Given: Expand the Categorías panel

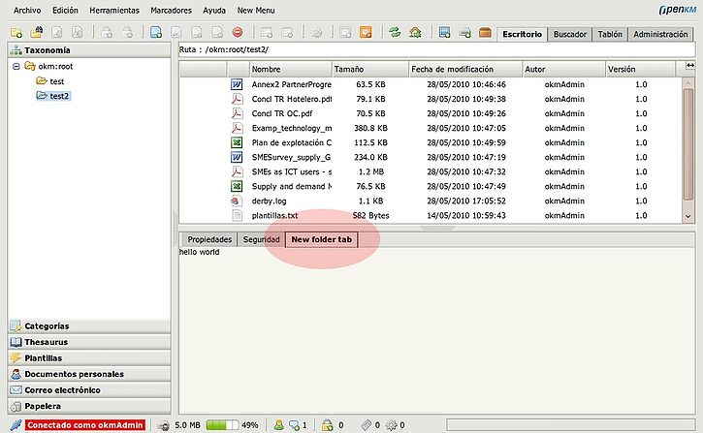Looking at the screenshot, I should coord(89,326).
